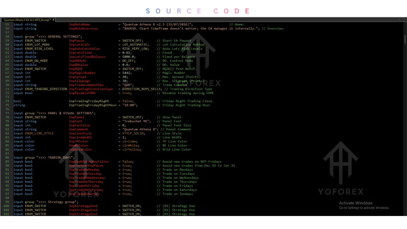Click the "// [03] Strategy Use" comment

(x=176, y=214)
